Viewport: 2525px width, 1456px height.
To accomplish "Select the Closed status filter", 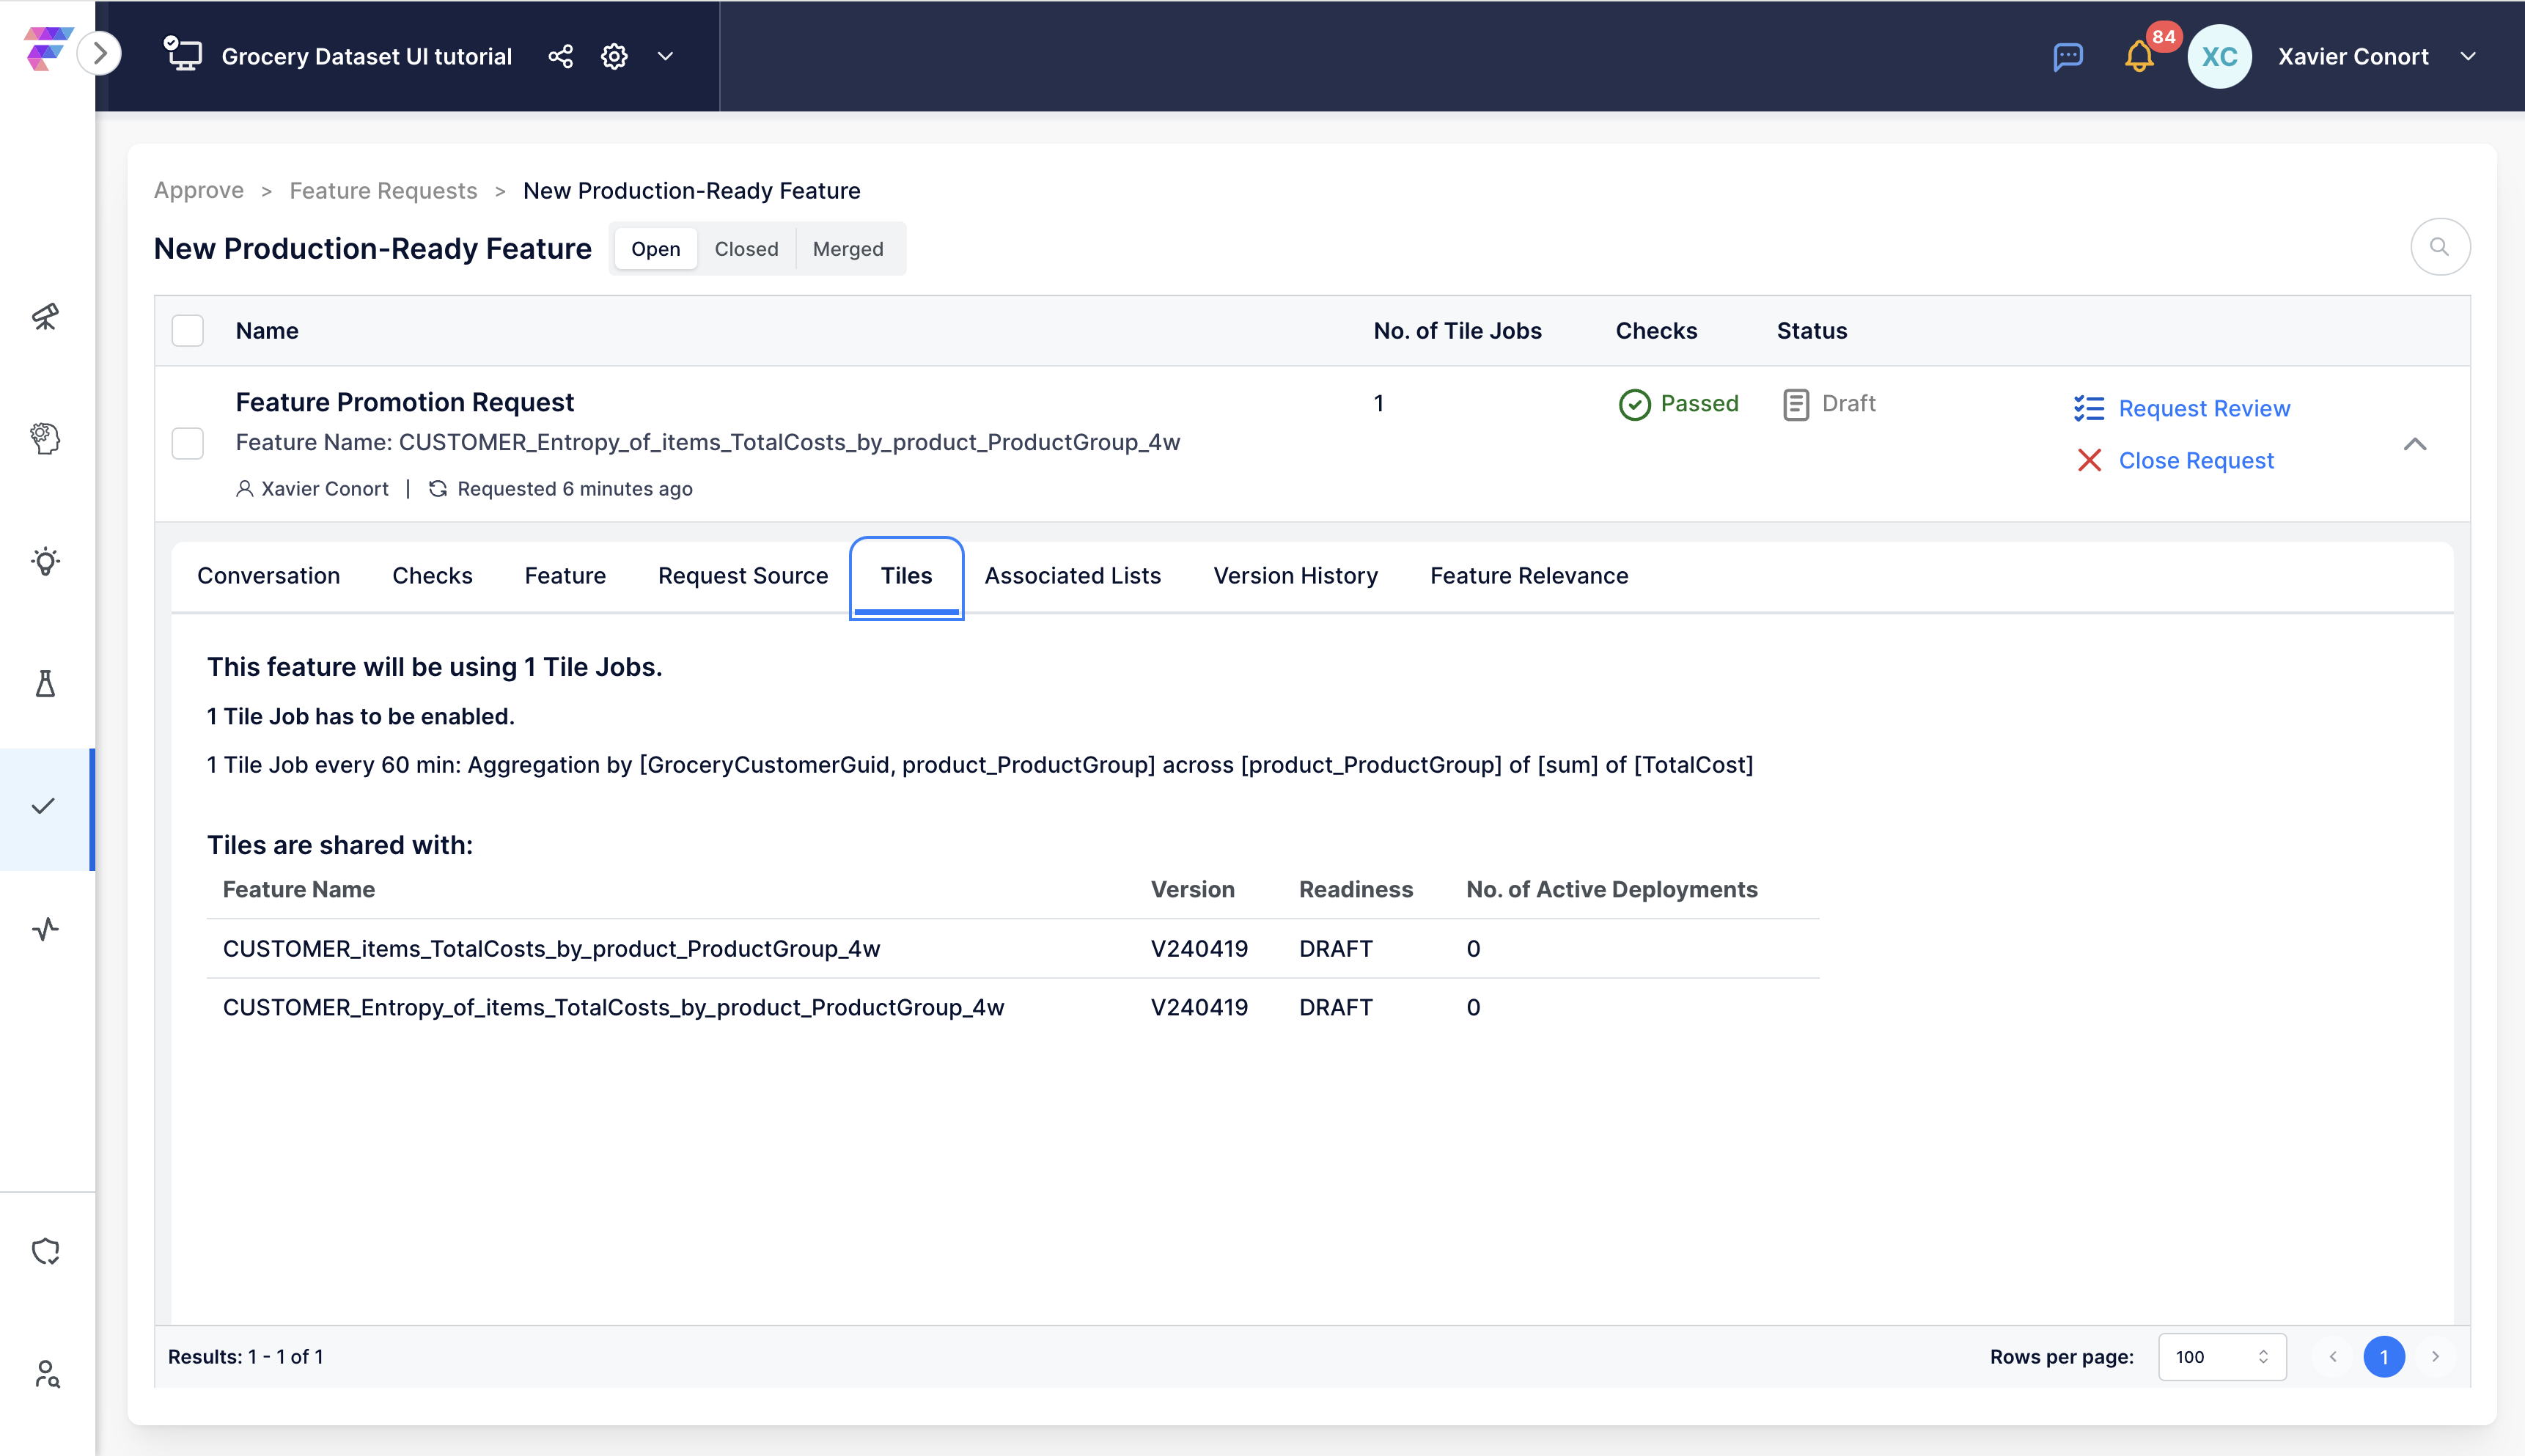I will point(746,249).
